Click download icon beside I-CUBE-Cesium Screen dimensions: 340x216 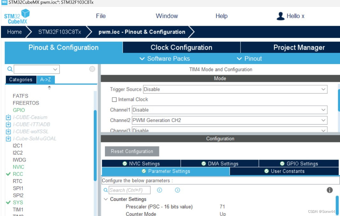(8, 117)
